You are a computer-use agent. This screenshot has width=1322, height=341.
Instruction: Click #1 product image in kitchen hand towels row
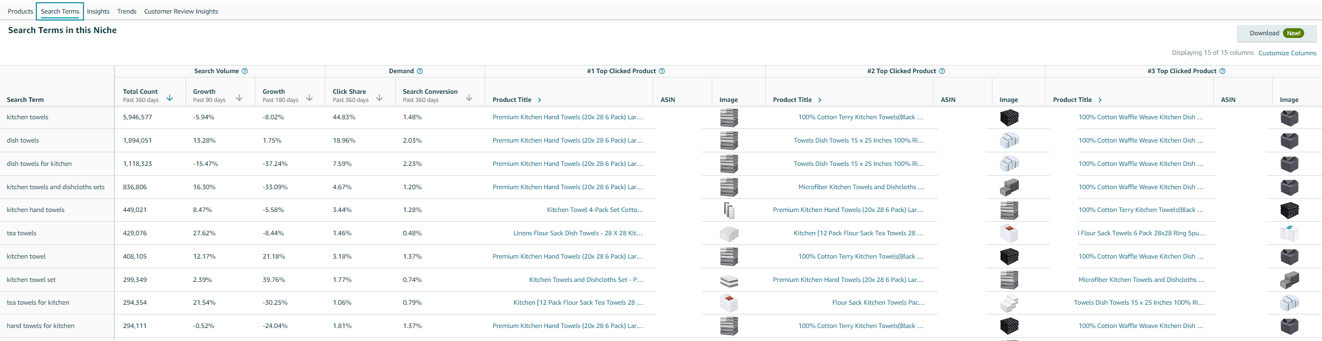coord(729,210)
